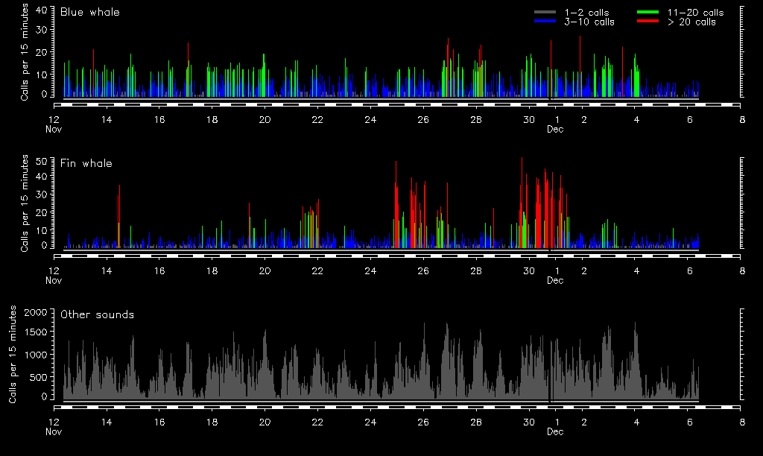Select the "> 20 calls" legend text
Viewport: 763px width, 456px height.
click(691, 22)
